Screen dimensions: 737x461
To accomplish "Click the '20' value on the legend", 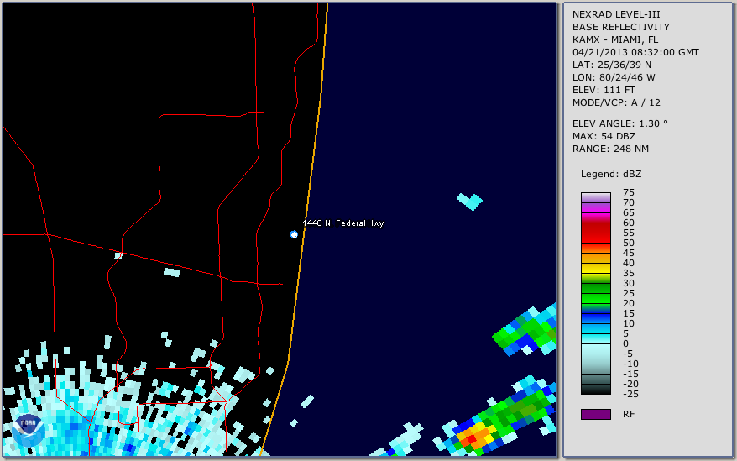I will click(x=629, y=303).
